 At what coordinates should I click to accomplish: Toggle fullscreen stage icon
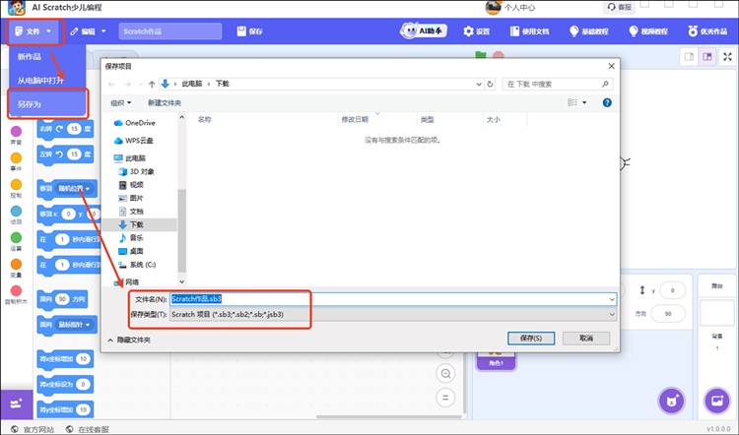pyautogui.click(x=728, y=56)
